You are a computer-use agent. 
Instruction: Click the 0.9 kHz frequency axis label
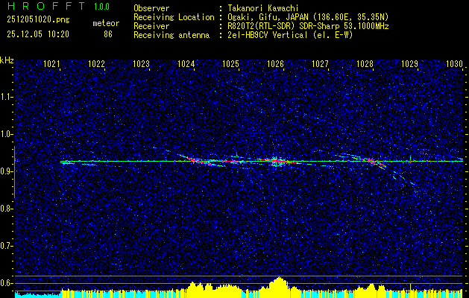point(4,171)
